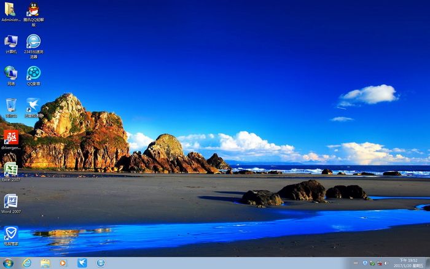Screen dimensions: 430x269
Task: Launch the blue bird app desktop shortcut
Action: (33, 105)
